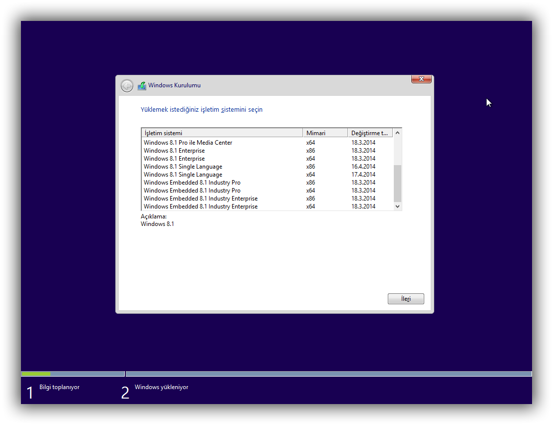
Task: Click the back arrow button
Action: (127, 86)
